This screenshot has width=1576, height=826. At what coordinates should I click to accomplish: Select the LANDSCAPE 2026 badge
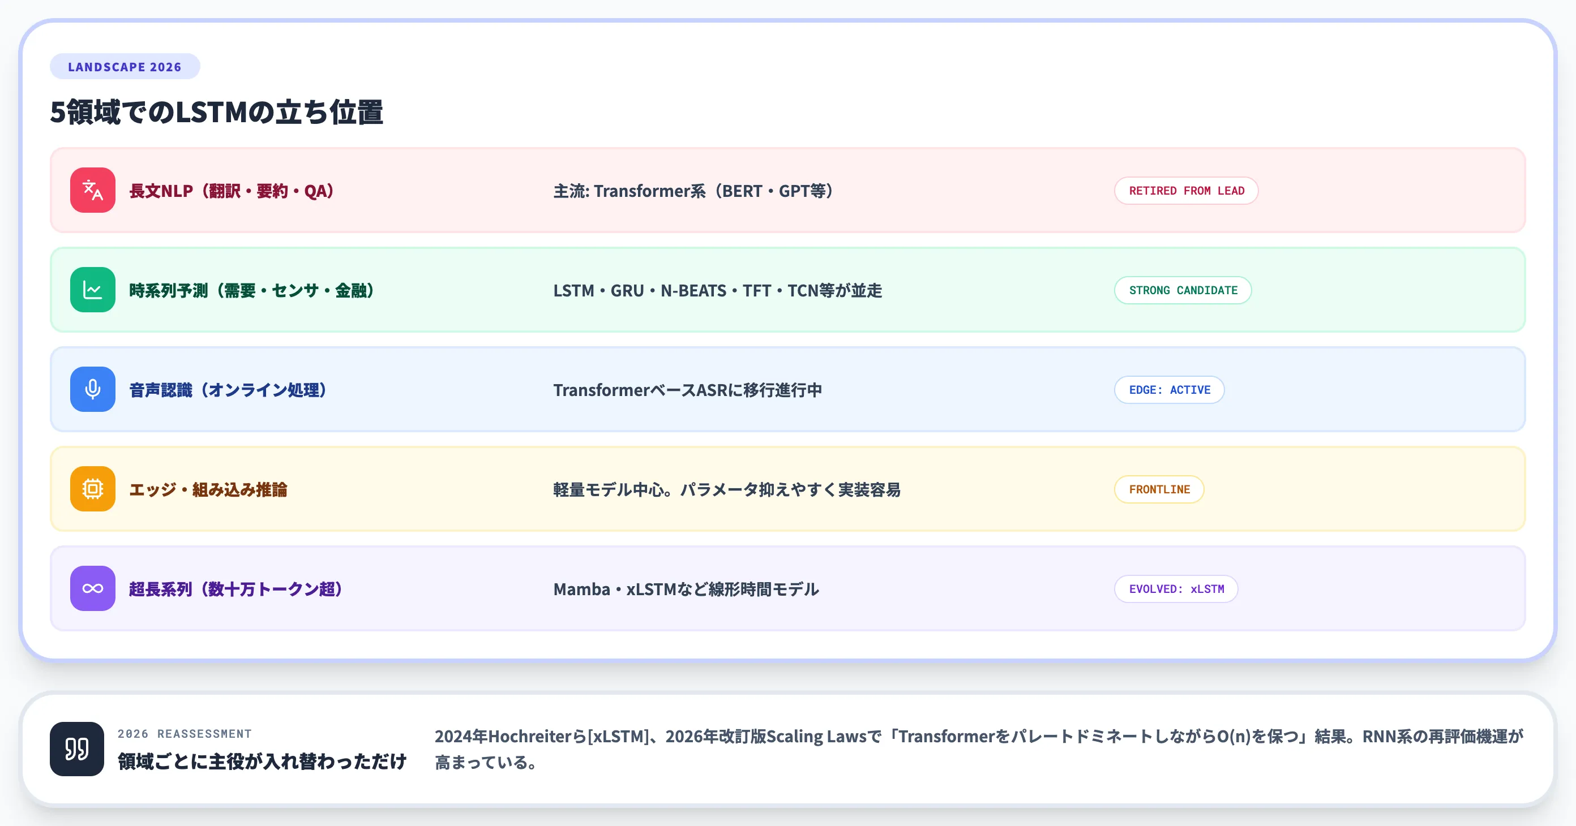coord(125,67)
